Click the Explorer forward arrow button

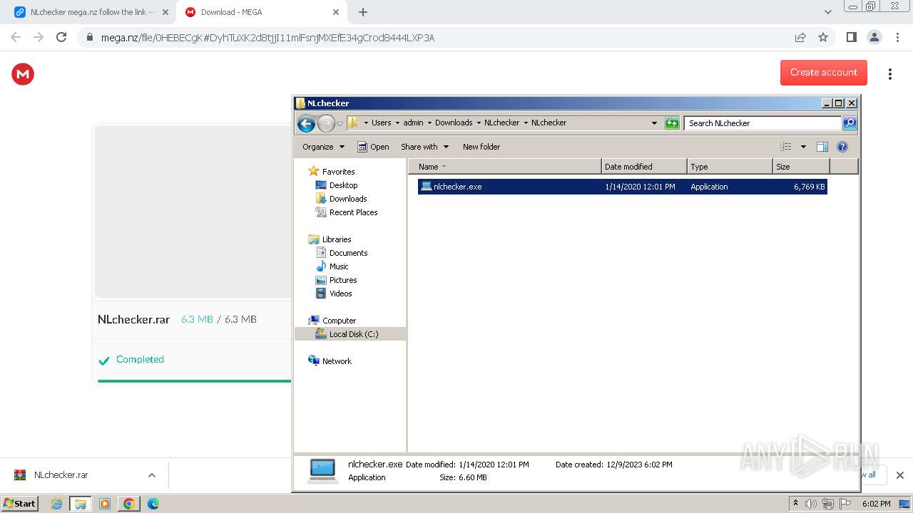pyautogui.click(x=326, y=123)
